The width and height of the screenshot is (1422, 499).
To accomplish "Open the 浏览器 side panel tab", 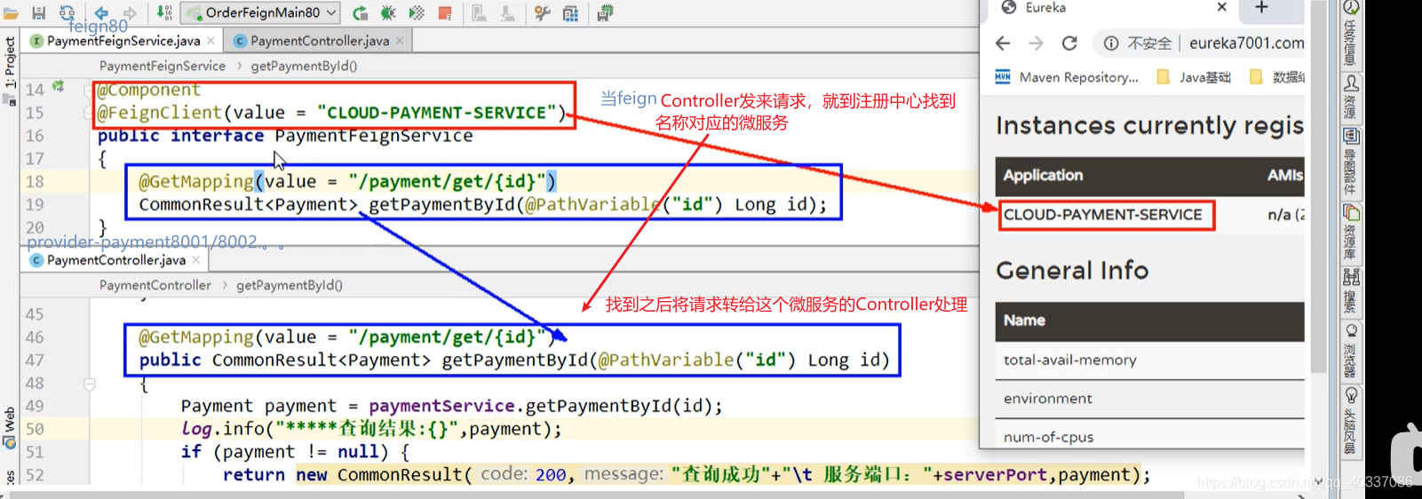I will tap(1351, 350).
